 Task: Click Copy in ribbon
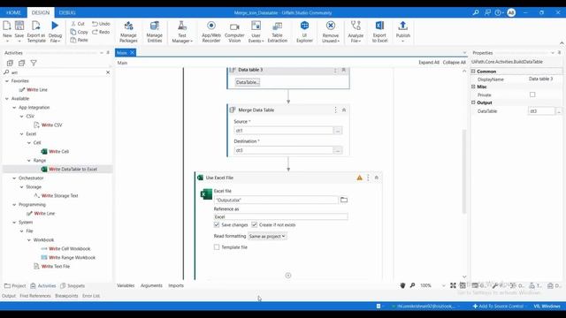coord(79,32)
